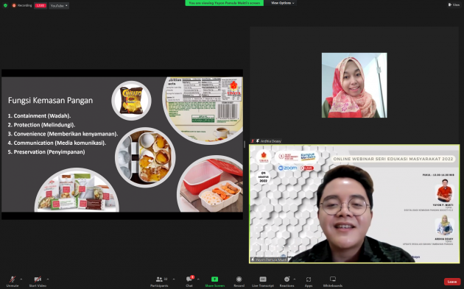Open the Reactions menu
Screen dimensions: 464x289
pos(287,281)
